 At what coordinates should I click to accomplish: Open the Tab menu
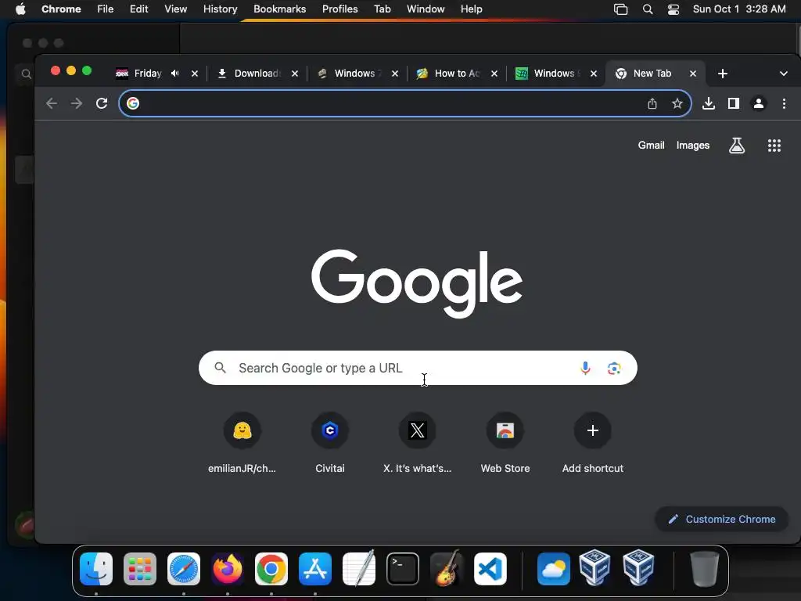(x=382, y=9)
